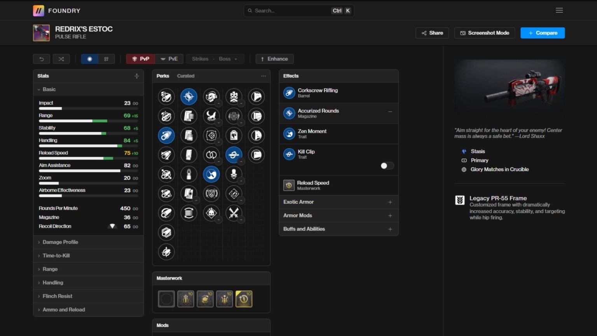Open the Strikes Boss dropdown

[x=215, y=59]
